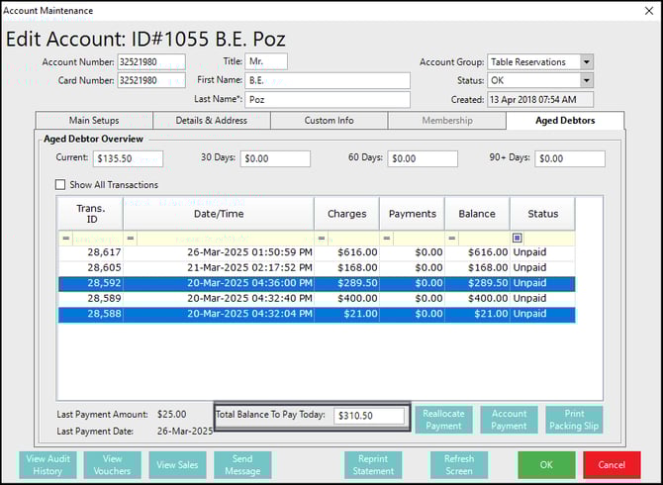This screenshot has width=663, height=485.
Task: Click the Payments filter operator icon
Action: click(x=387, y=238)
